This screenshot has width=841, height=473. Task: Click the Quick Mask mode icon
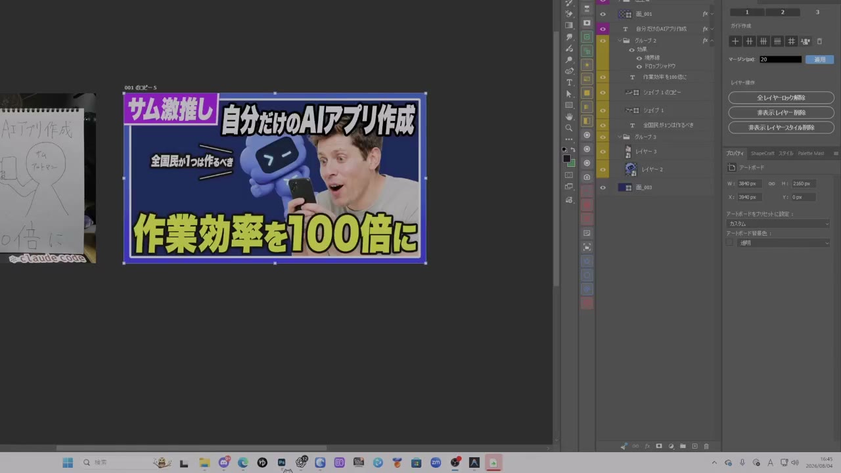[569, 175]
